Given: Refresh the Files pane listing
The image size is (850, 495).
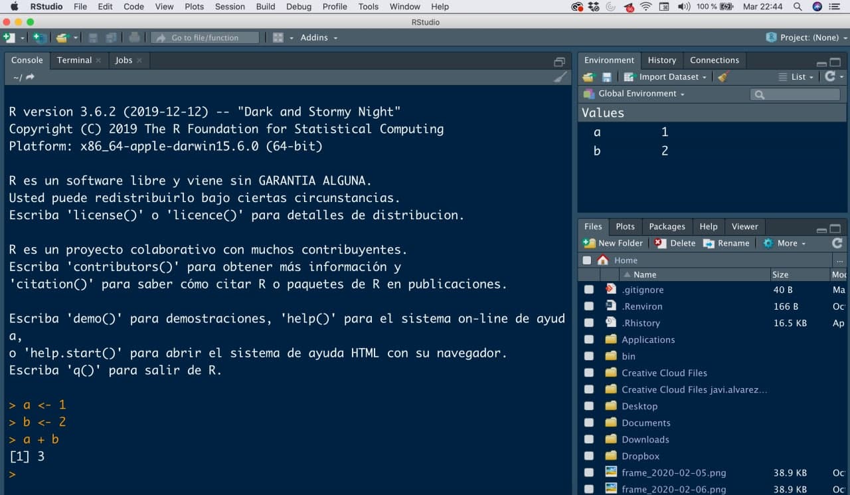Looking at the screenshot, I should 837,243.
